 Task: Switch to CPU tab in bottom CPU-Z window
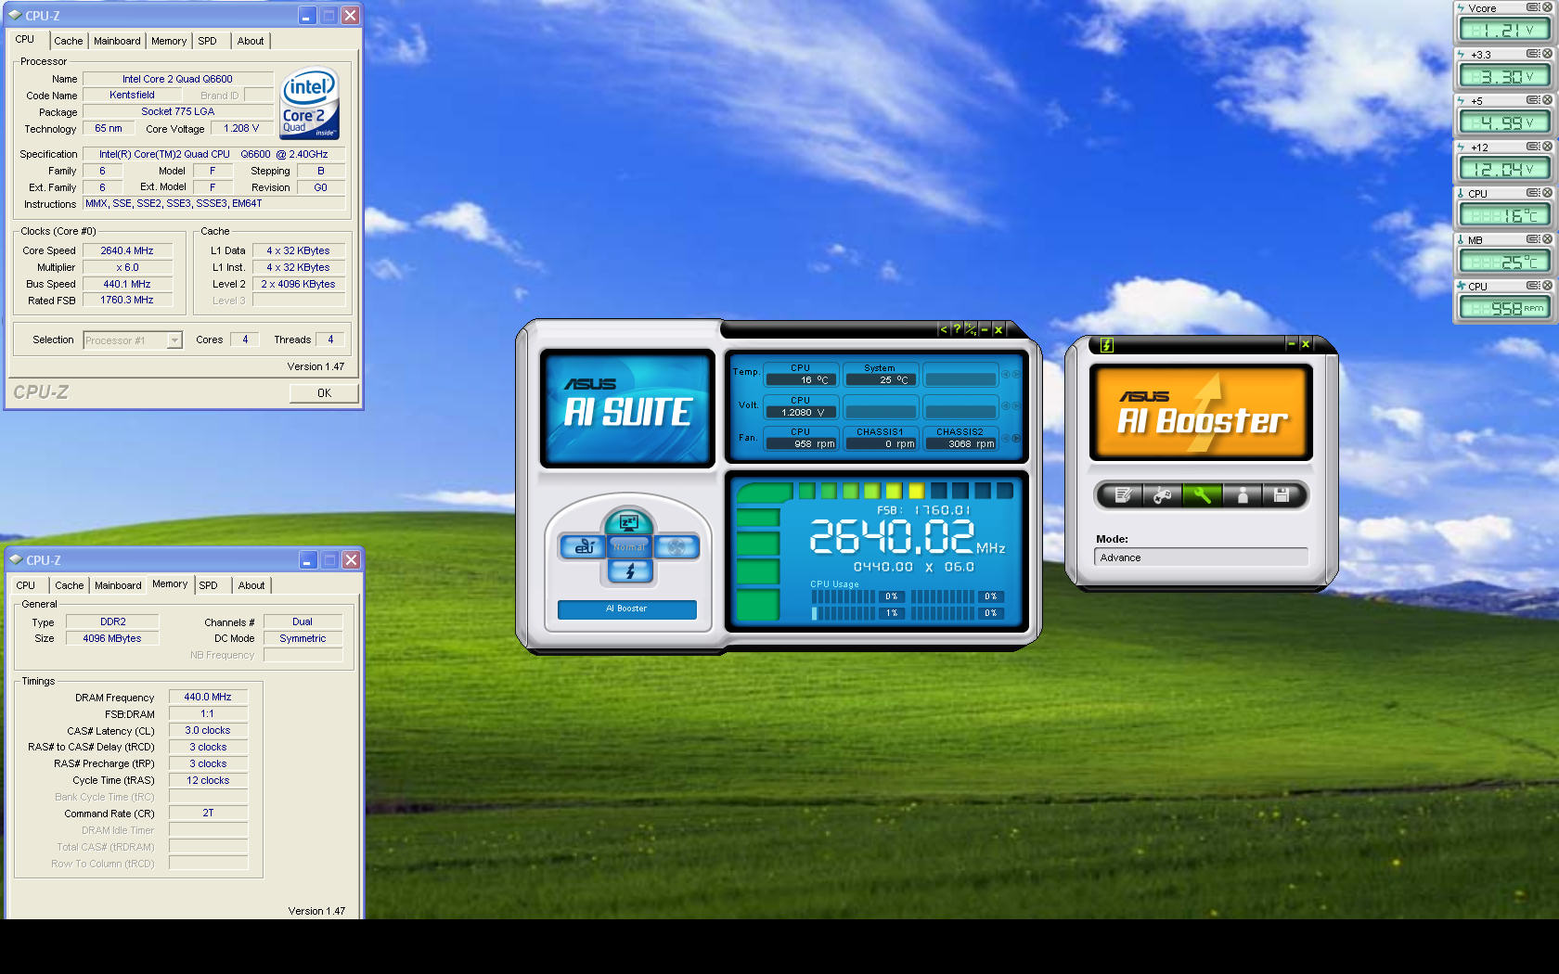26,585
